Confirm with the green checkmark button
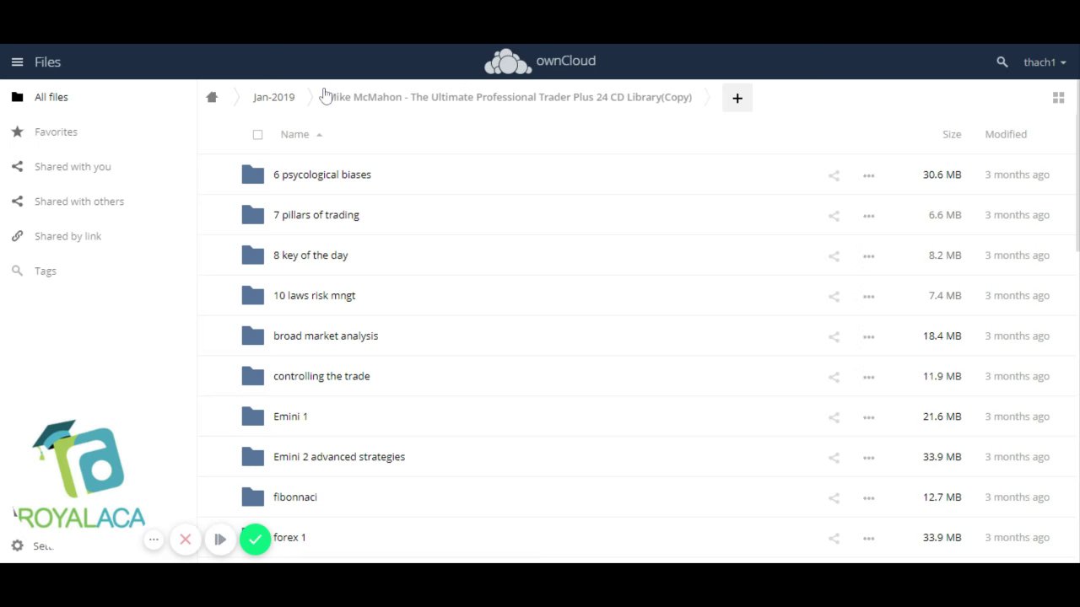Viewport: 1080px width, 607px height. pos(255,540)
